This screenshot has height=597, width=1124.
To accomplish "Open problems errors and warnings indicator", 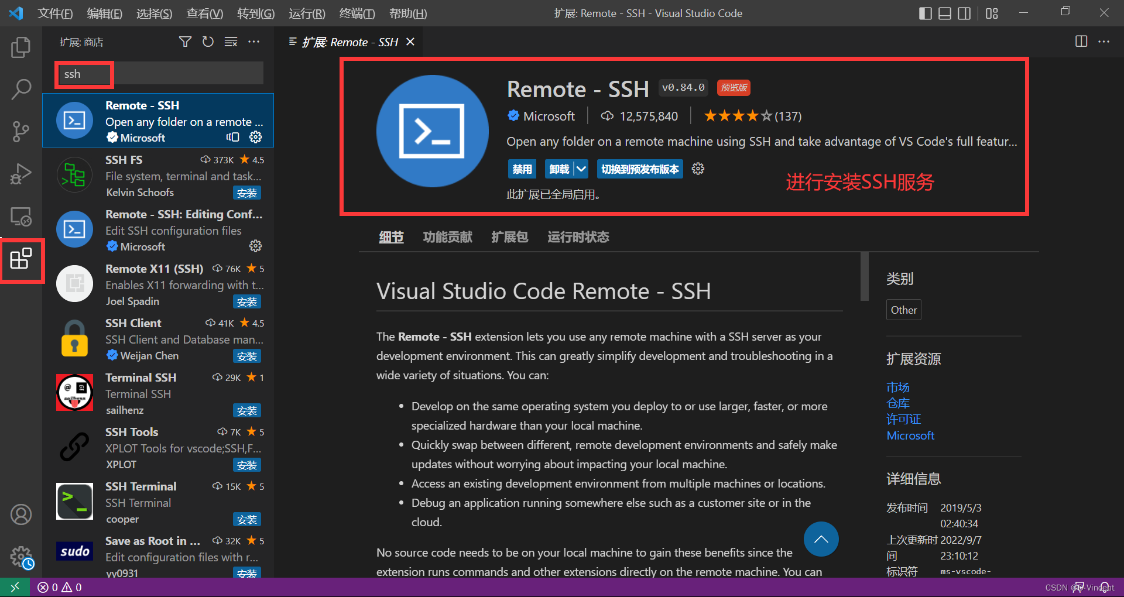I will [x=60, y=587].
